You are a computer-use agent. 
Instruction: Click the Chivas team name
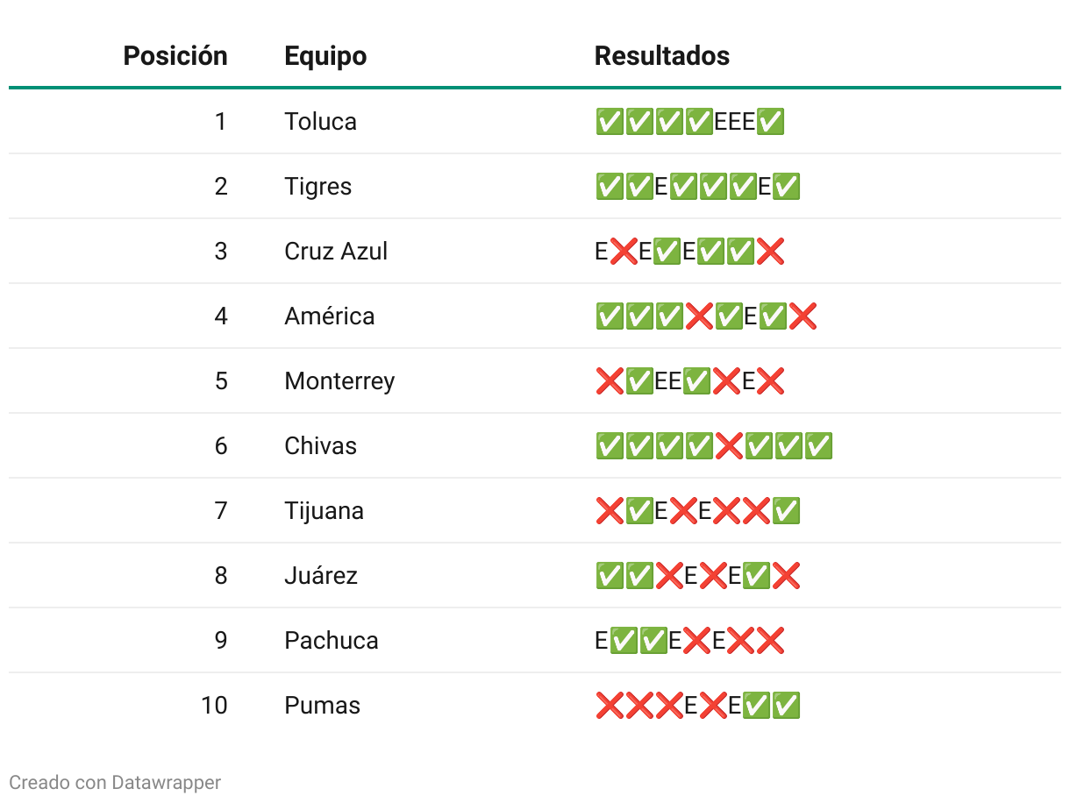[x=320, y=446]
